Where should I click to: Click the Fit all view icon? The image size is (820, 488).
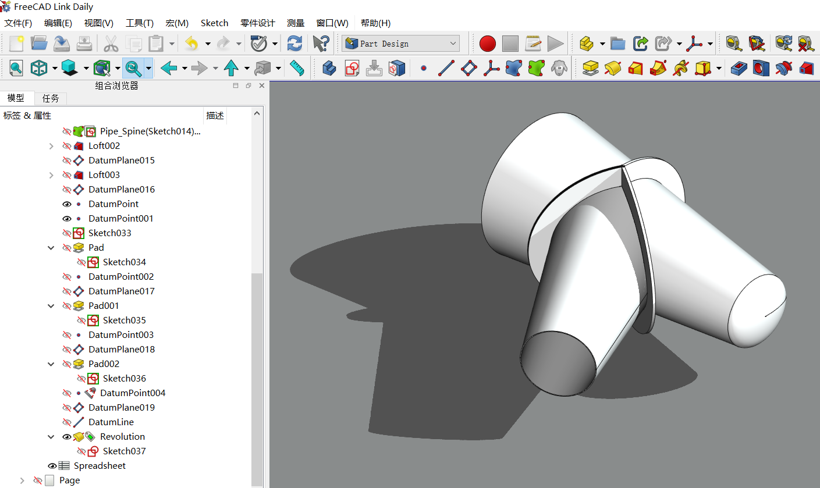pyautogui.click(x=16, y=69)
